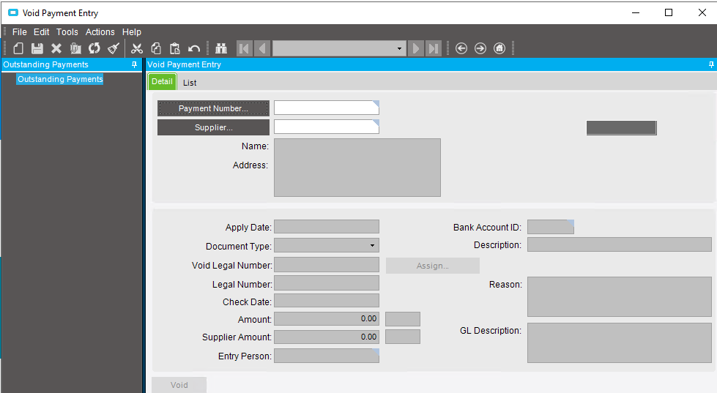Click the Paste clipboard icon
The image size is (717, 393).
[x=175, y=48]
